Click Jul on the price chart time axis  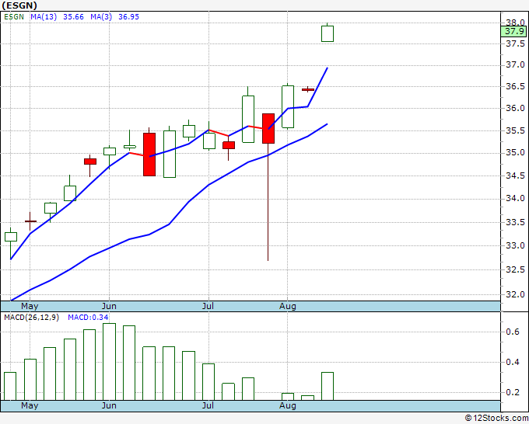coord(208,307)
